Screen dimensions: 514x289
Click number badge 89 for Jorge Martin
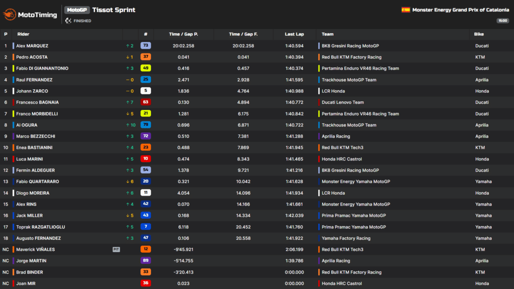(146, 260)
